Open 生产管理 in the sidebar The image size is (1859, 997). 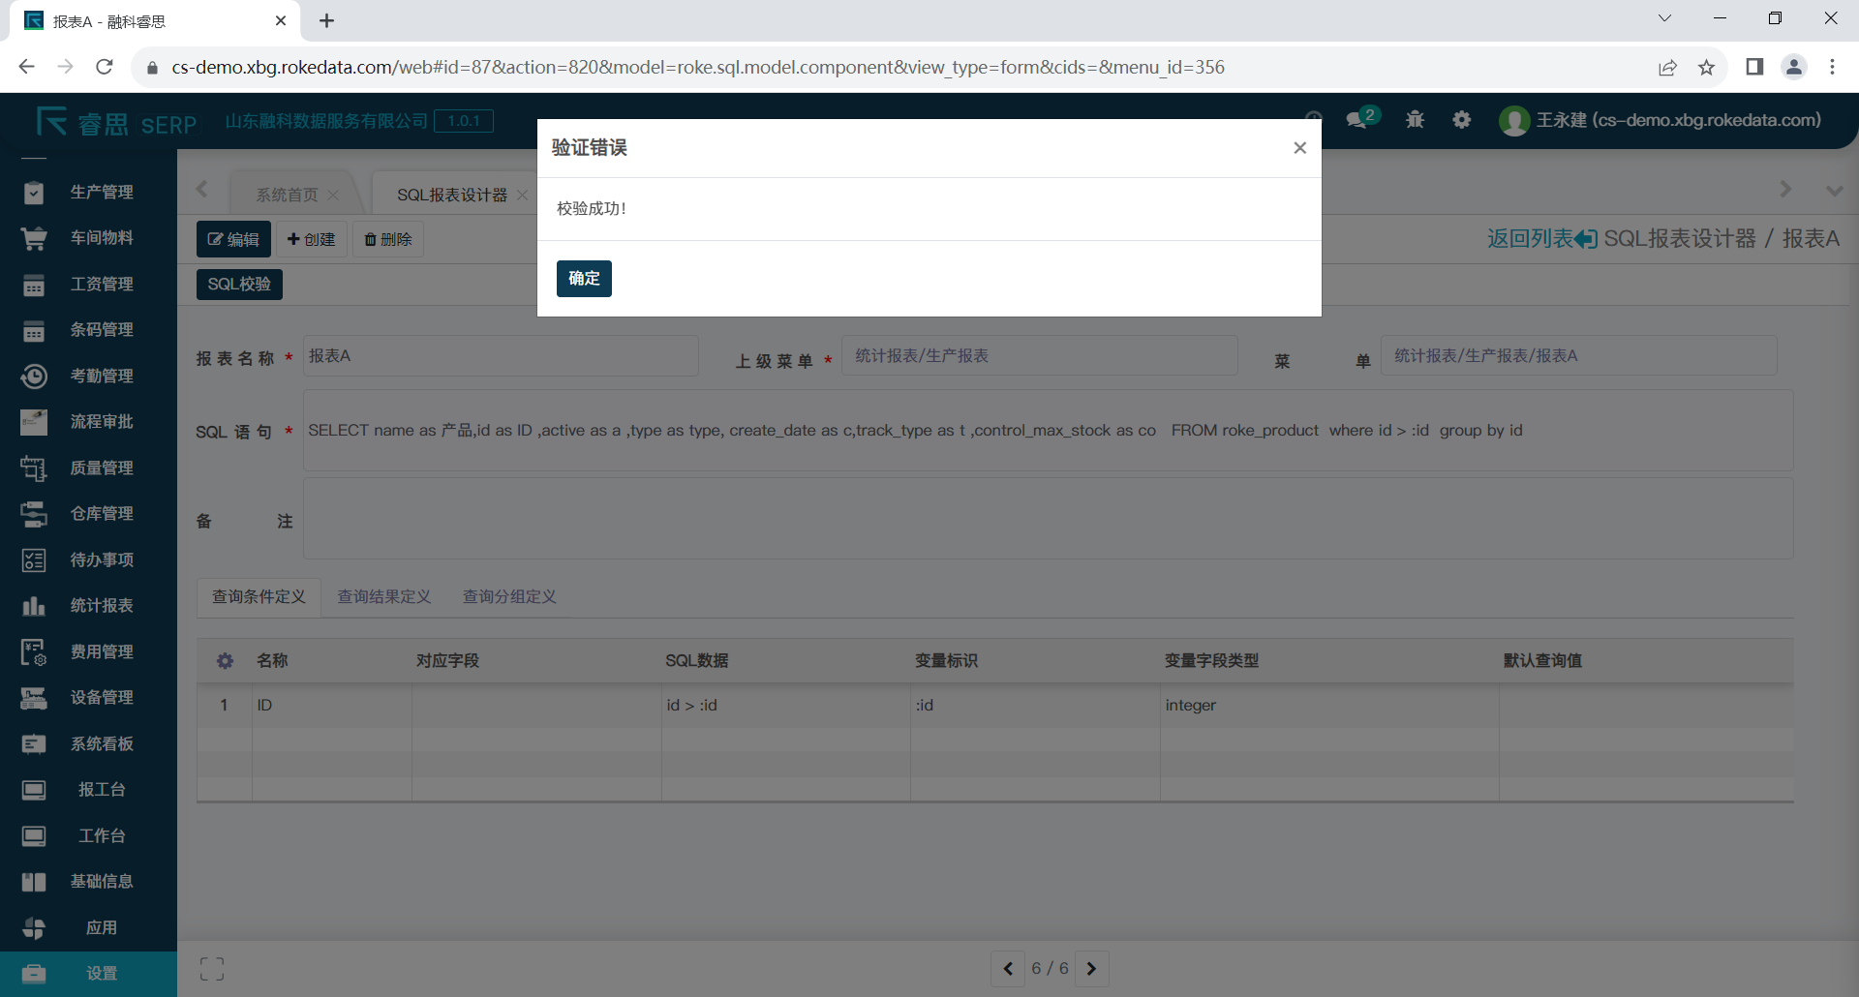click(101, 192)
